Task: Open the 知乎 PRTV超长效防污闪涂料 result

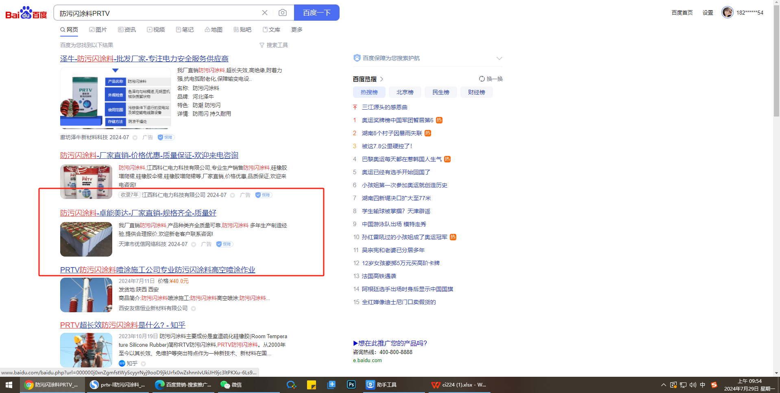Action: 122,325
